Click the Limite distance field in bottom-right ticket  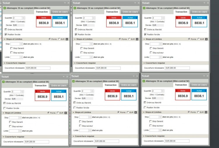(154, 130)
